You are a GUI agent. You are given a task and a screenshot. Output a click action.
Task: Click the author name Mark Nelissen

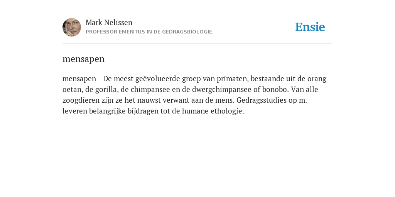coord(109,23)
